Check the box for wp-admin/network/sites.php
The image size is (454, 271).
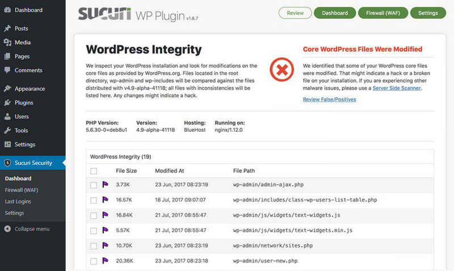coord(94,246)
